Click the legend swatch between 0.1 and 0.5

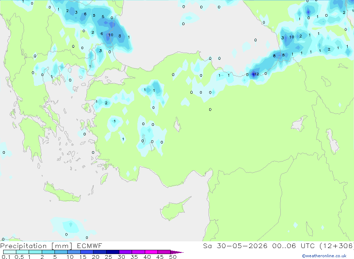(10, 252)
